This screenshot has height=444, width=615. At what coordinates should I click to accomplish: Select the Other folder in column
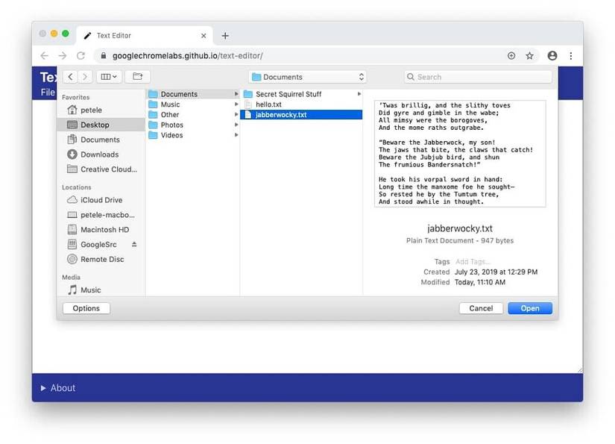pos(193,115)
